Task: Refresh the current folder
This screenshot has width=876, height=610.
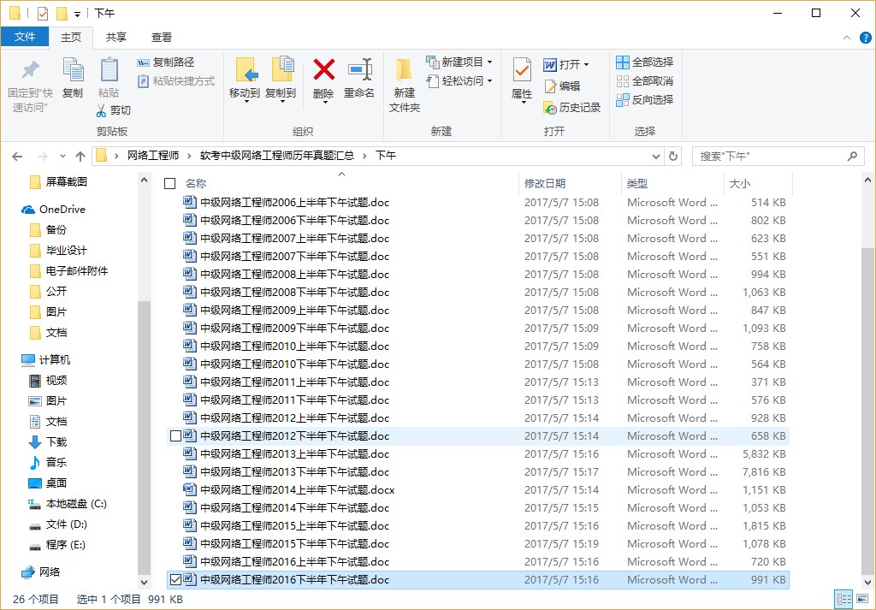Action: 673,156
